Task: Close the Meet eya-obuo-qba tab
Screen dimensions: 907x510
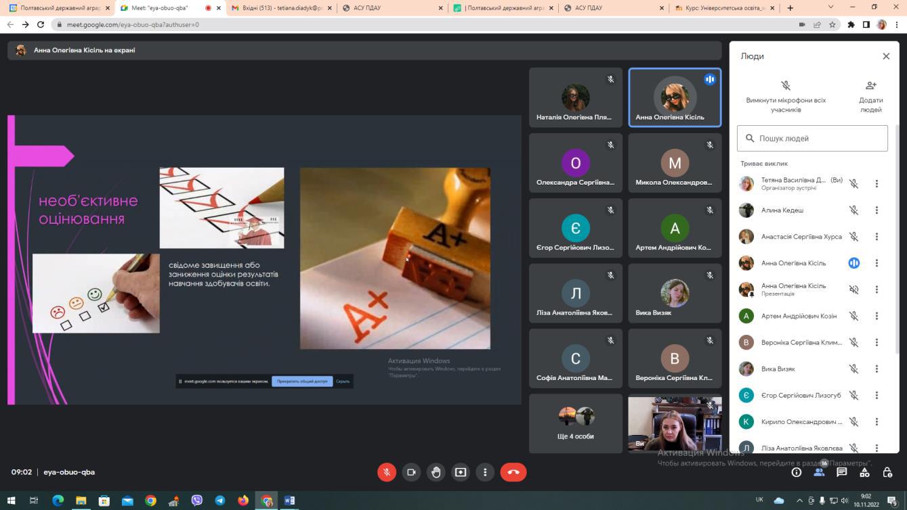Action: click(219, 8)
